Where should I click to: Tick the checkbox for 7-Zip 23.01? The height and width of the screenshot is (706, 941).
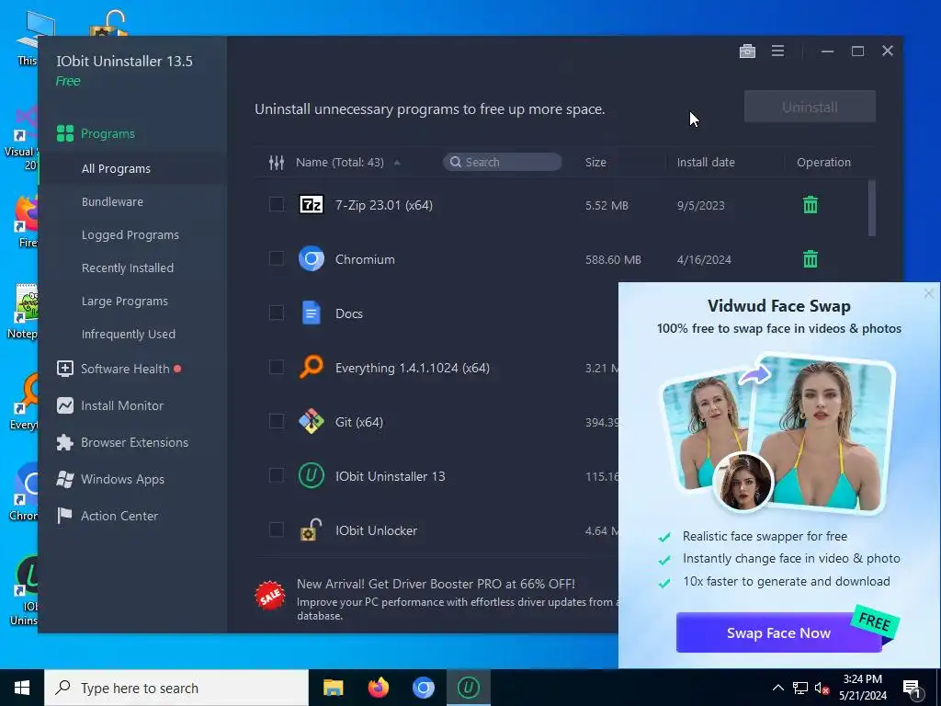coord(276,205)
